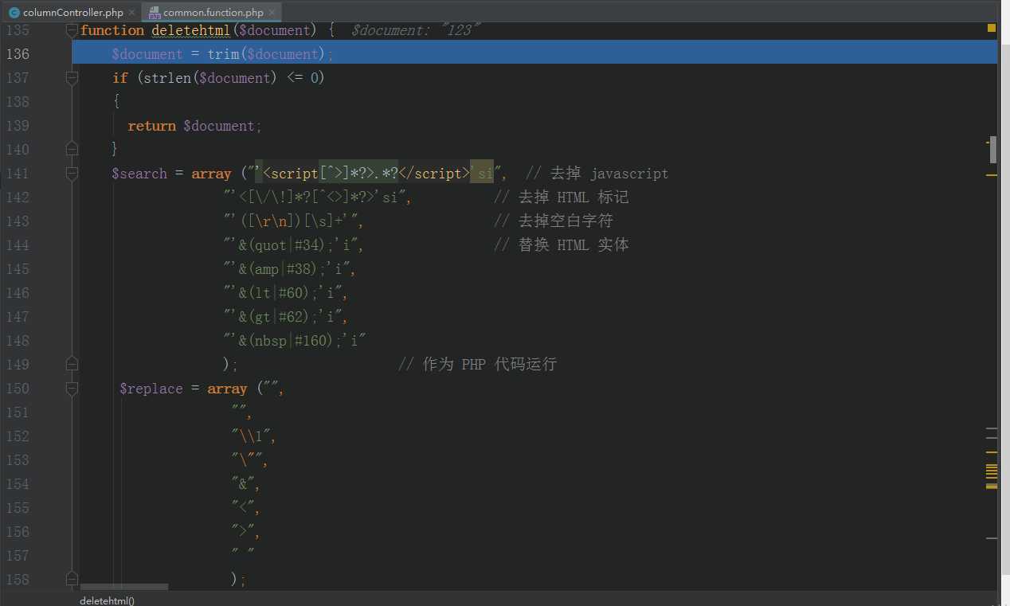Click the $search variable on line 141
The height and width of the screenshot is (606, 1010).
139,174
